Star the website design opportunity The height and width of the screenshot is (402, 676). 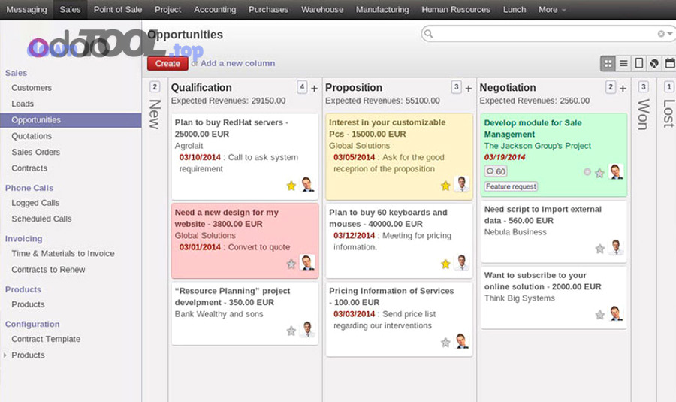(291, 264)
